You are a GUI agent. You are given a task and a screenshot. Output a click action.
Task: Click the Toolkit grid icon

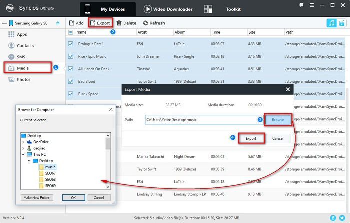click(x=208, y=9)
